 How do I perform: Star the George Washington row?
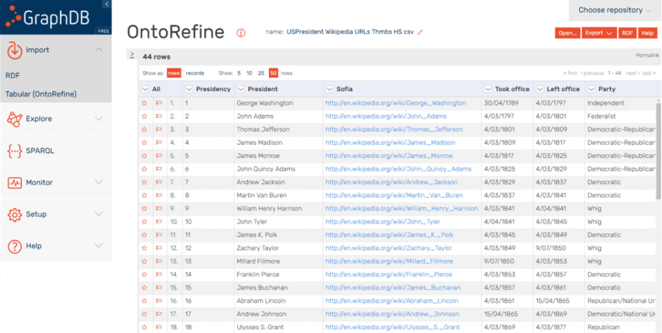145,103
